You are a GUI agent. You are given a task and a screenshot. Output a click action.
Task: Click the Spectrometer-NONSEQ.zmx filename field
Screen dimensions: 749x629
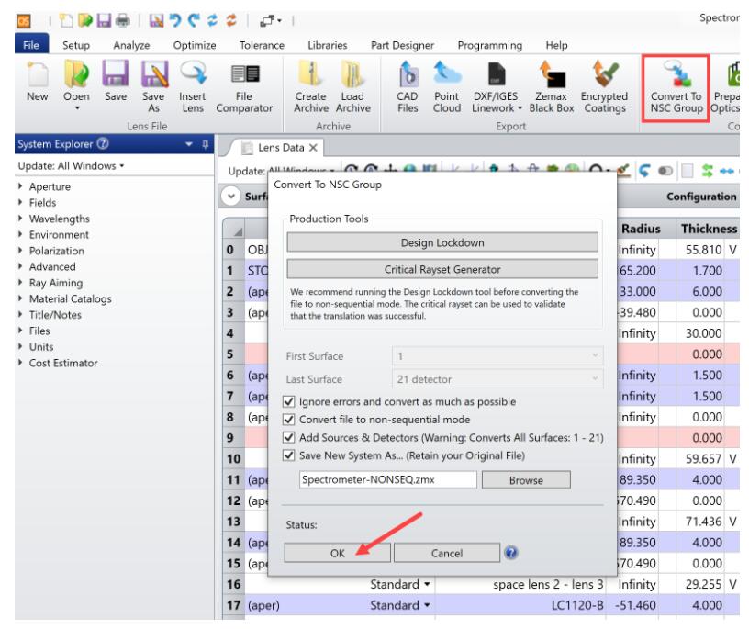[388, 478]
